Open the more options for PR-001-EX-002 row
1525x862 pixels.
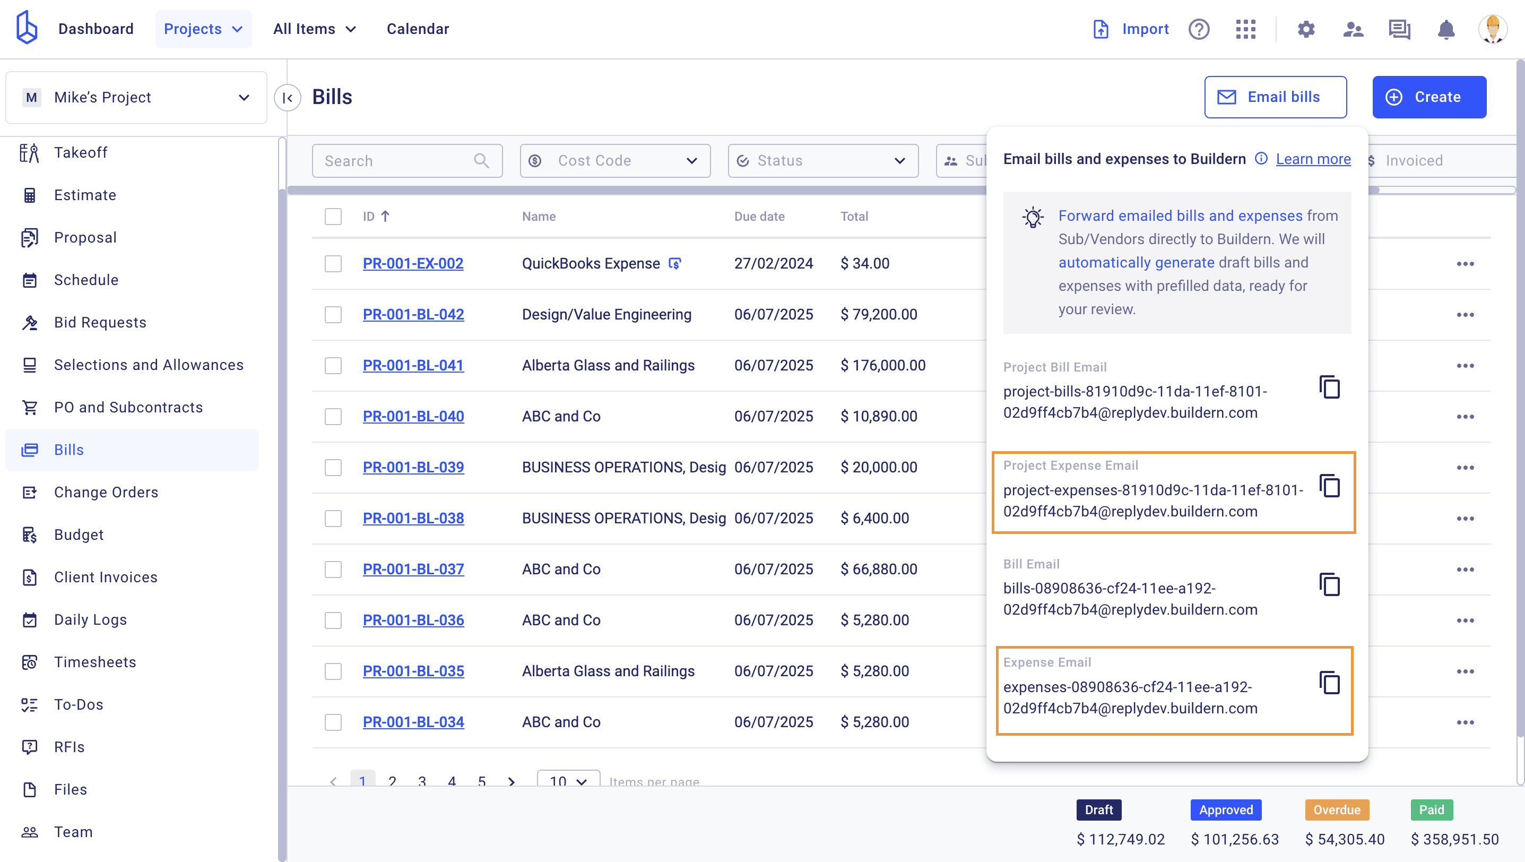pos(1465,264)
